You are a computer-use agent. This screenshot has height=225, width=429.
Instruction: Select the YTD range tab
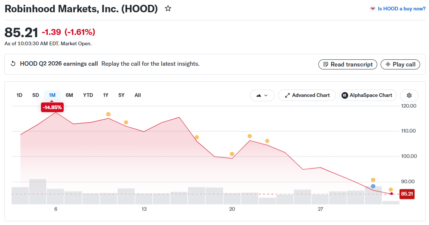pyautogui.click(x=88, y=95)
